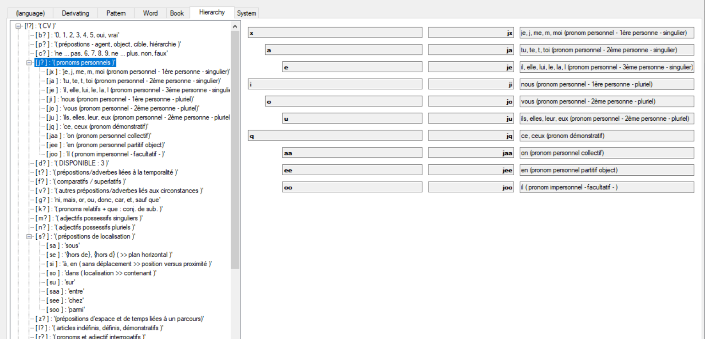Select the [g?] conjunctions tree entry
This screenshot has width=705, height=339.
(82, 199)
